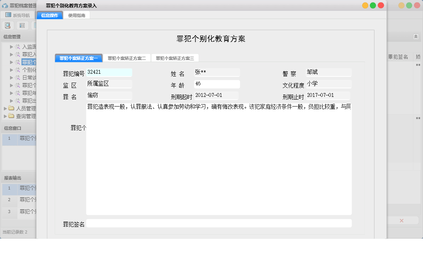Click the 个别化 wand icon in sidebar
This screenshot has width=423, height=276.
[x=18, y=69]
